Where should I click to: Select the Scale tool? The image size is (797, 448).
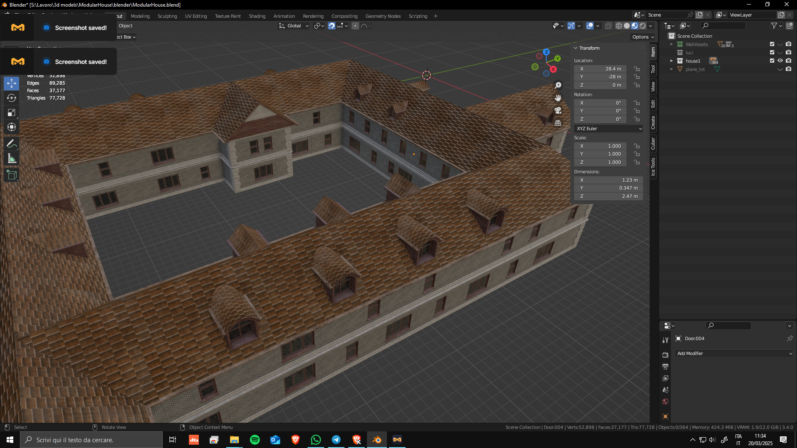pyautogui.click(x=12, y=112)
